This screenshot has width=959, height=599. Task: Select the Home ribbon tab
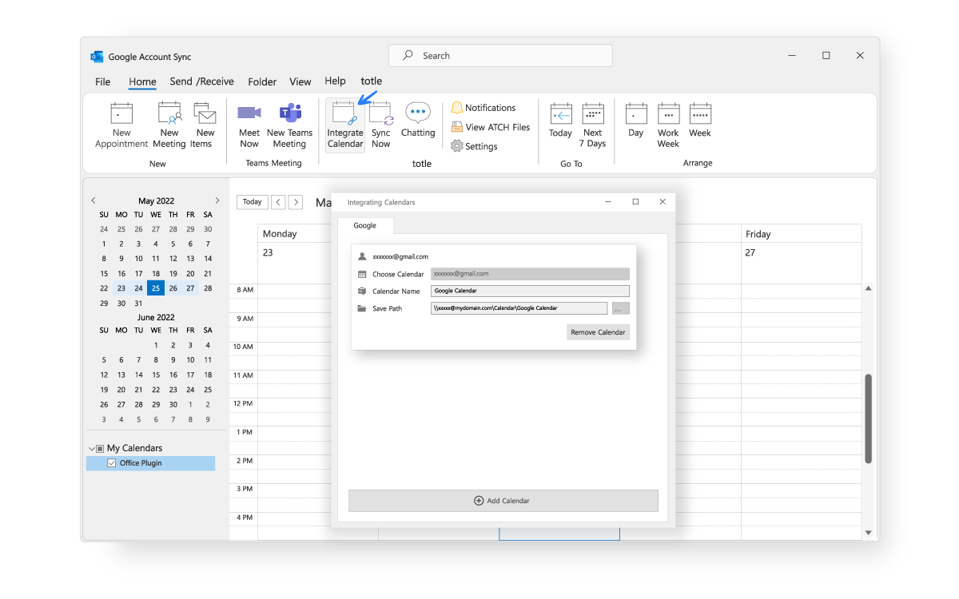pyautogui.click(x=142, y=81)
